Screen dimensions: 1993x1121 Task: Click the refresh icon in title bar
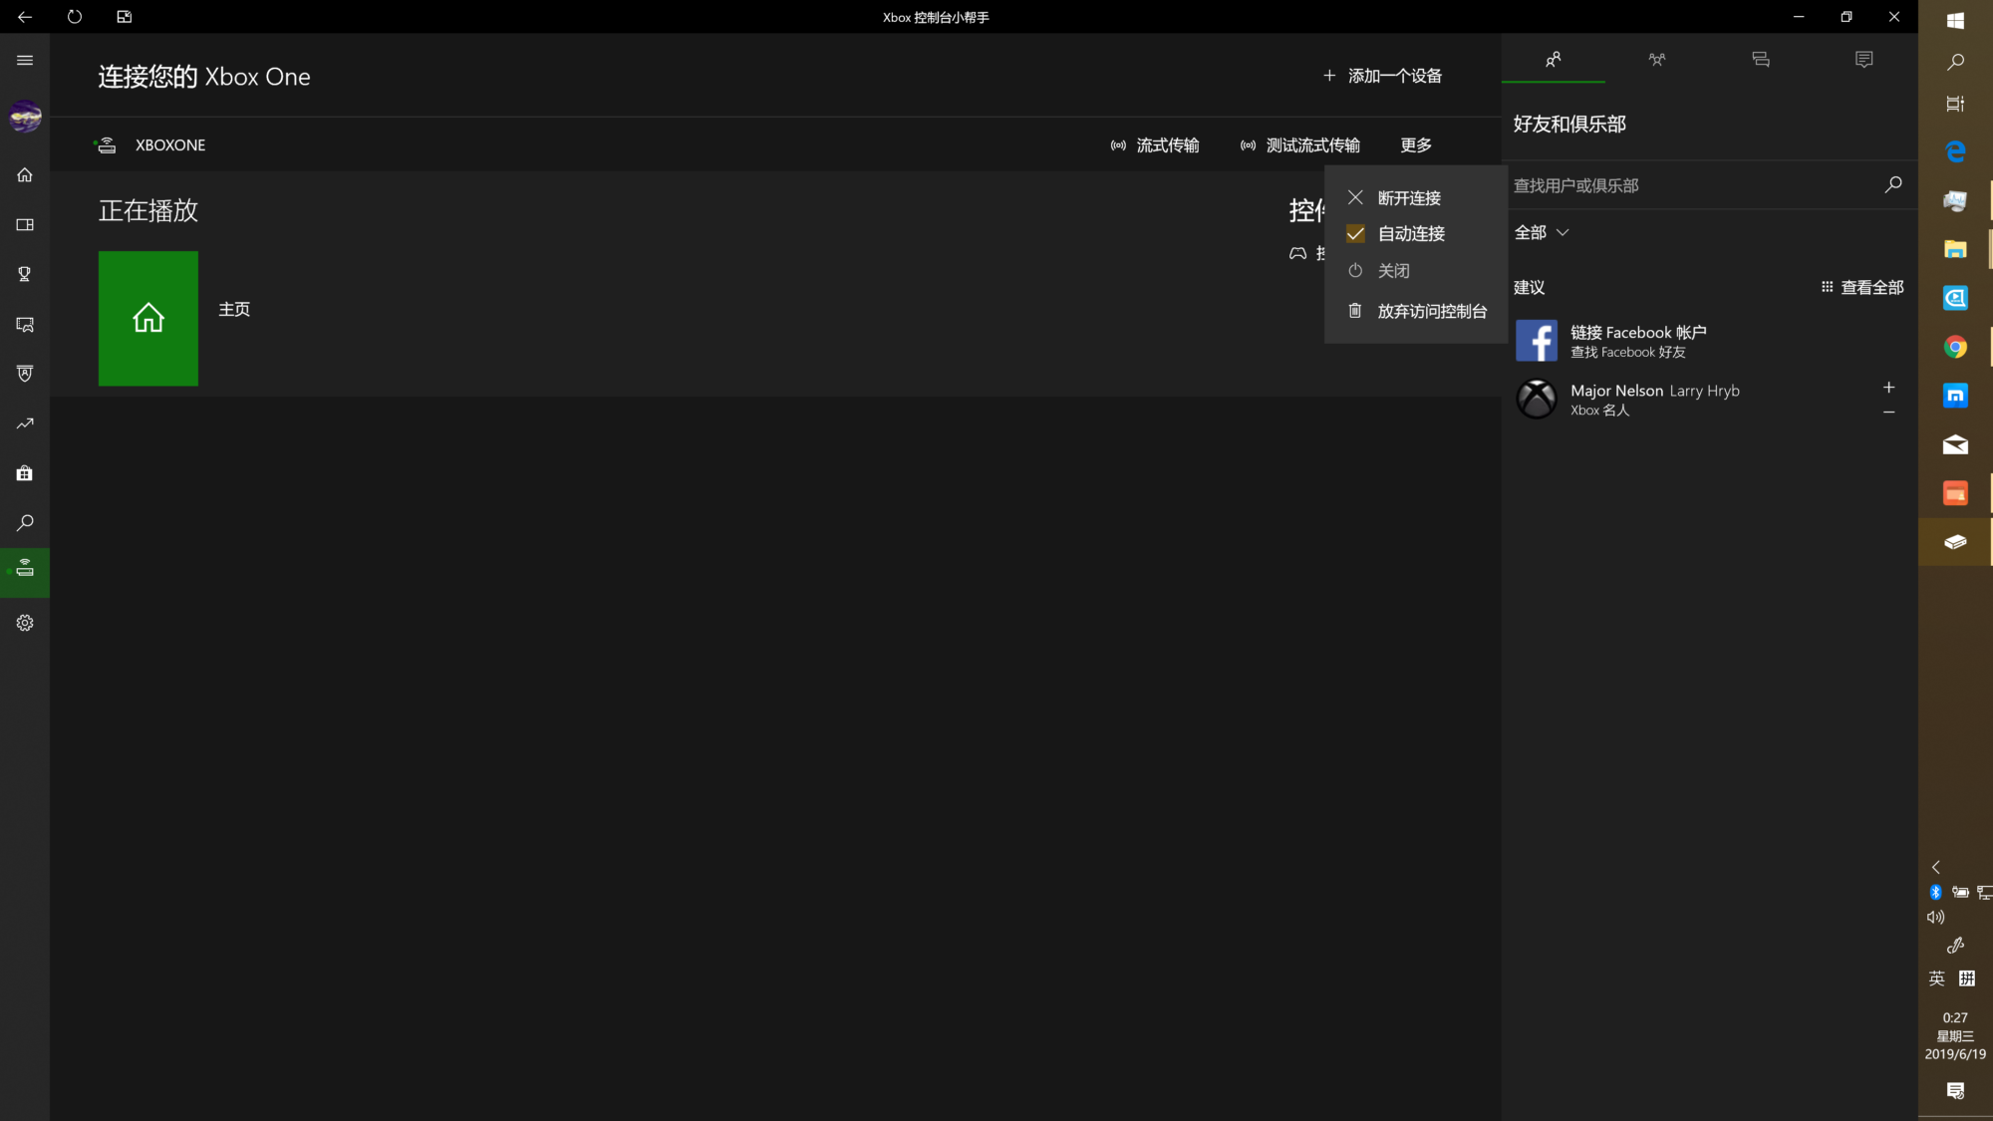(75, 17)
